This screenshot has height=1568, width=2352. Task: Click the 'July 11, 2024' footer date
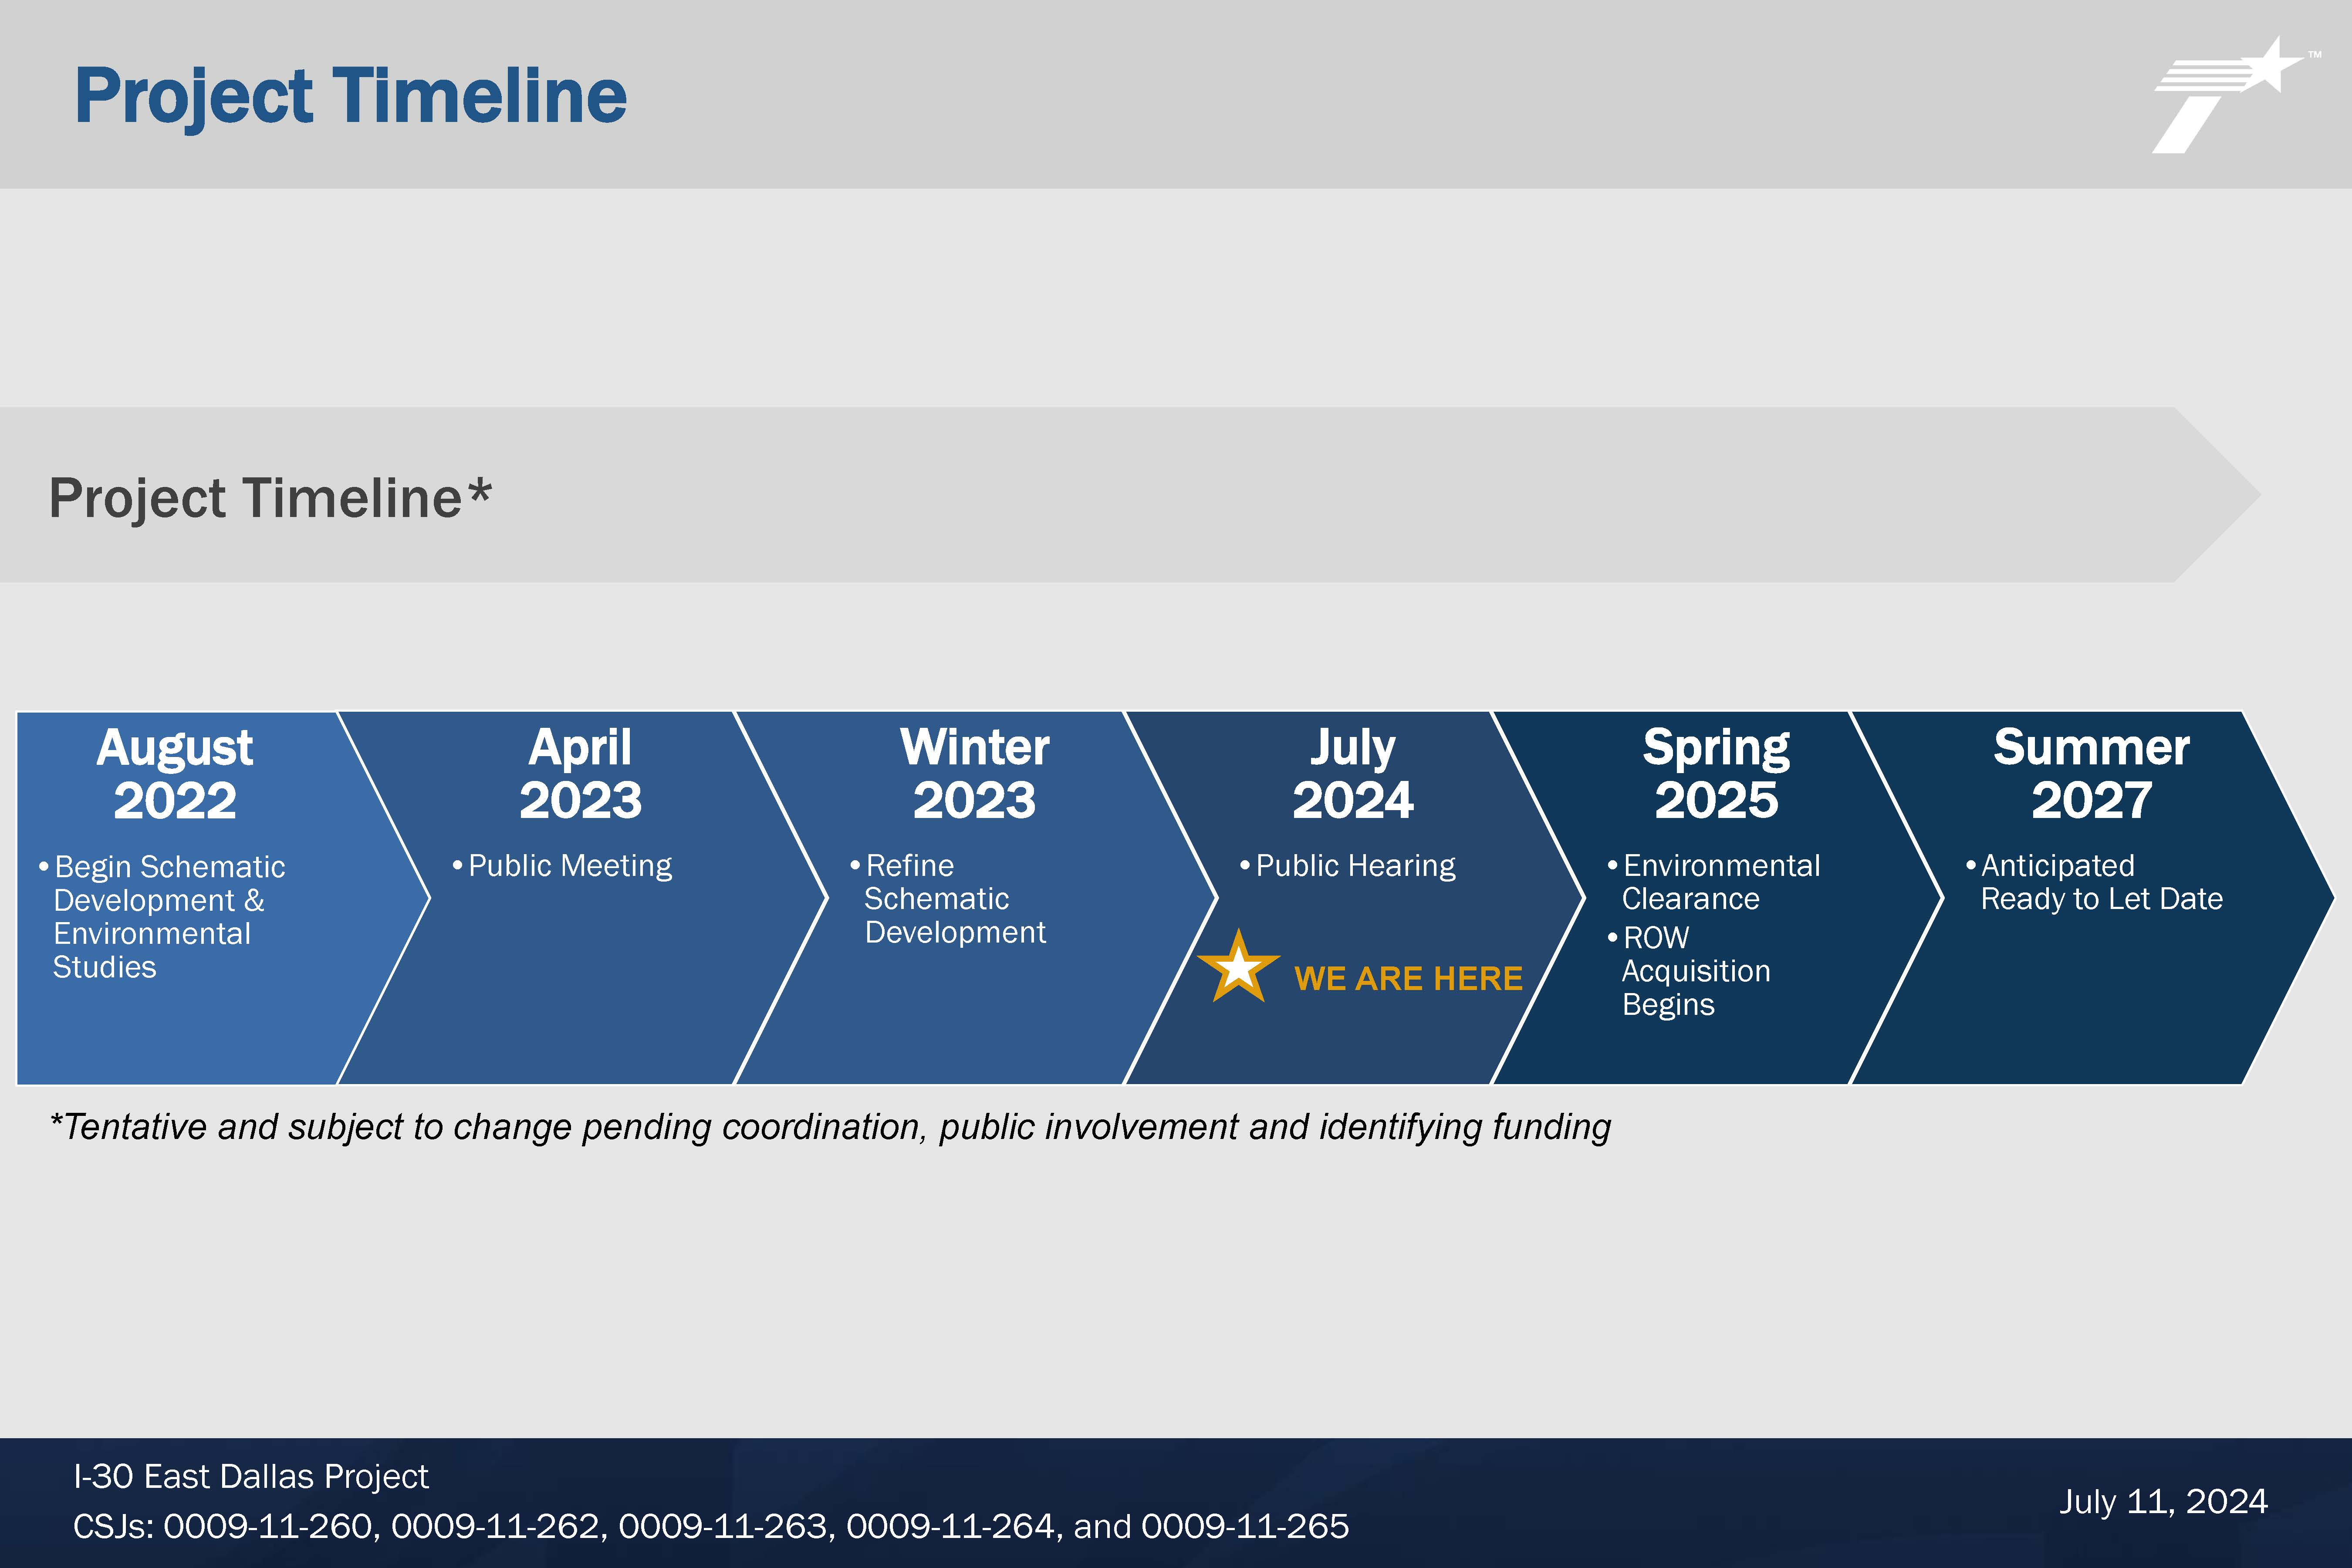click(2163, 1502)
